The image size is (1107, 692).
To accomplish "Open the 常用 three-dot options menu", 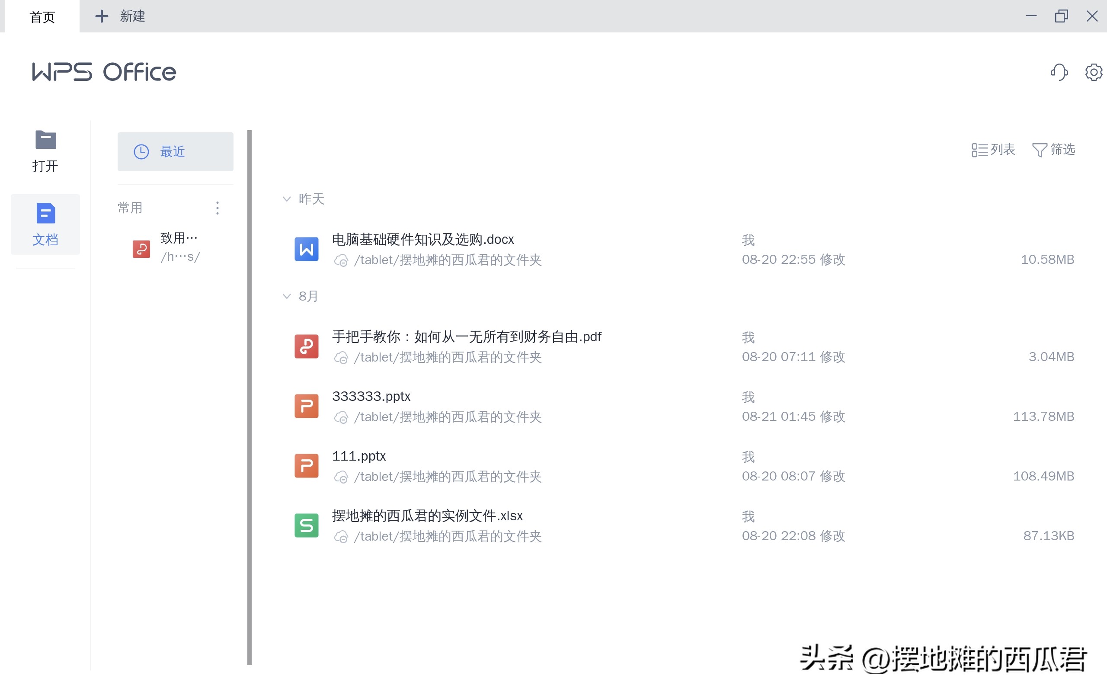I will [217, 208].
